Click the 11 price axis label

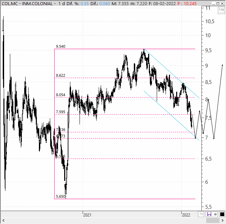tap(208, 8)
